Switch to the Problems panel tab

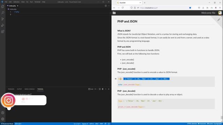(x=11, y=89)
